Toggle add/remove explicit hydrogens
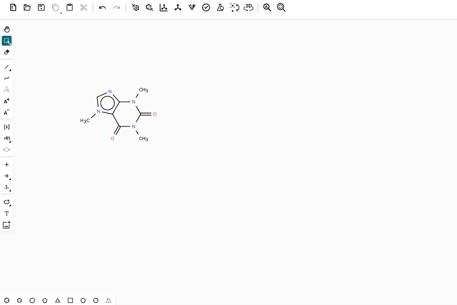 (x=234, y=8)
